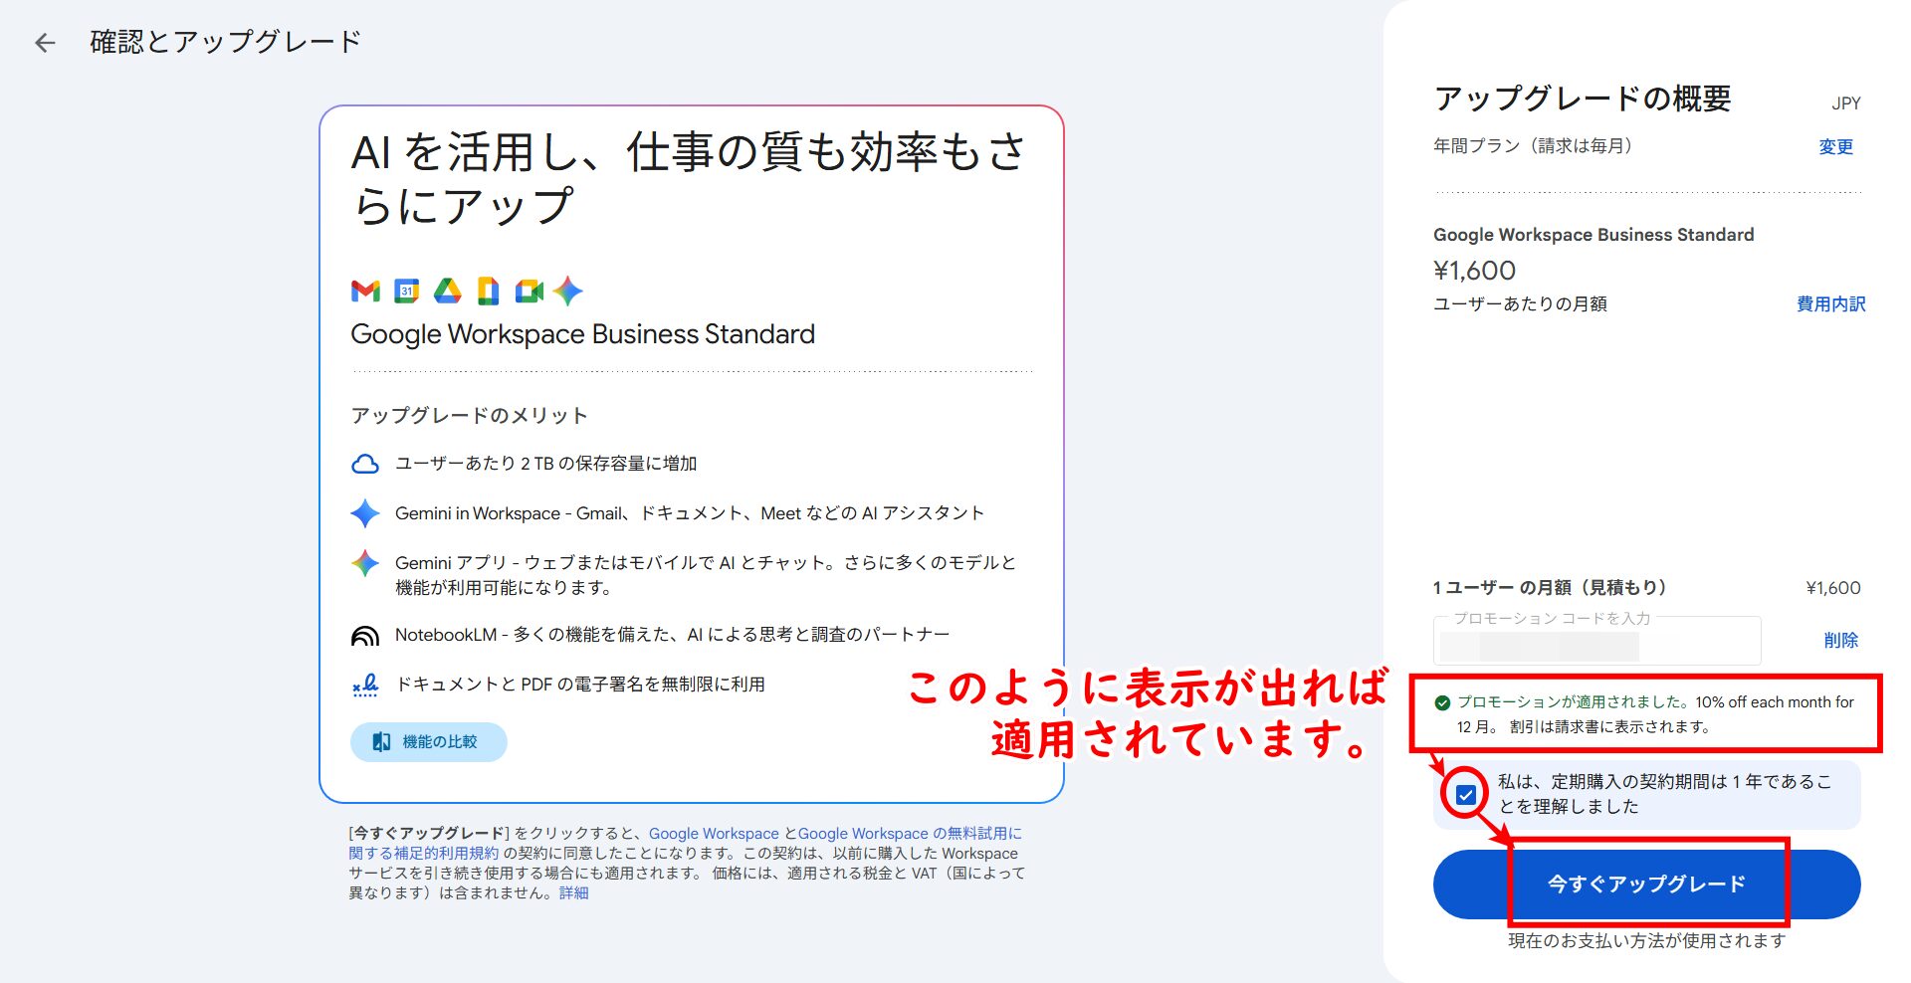Click the Gmail icon
The image size is (1911, 983).
click(365, 291)
